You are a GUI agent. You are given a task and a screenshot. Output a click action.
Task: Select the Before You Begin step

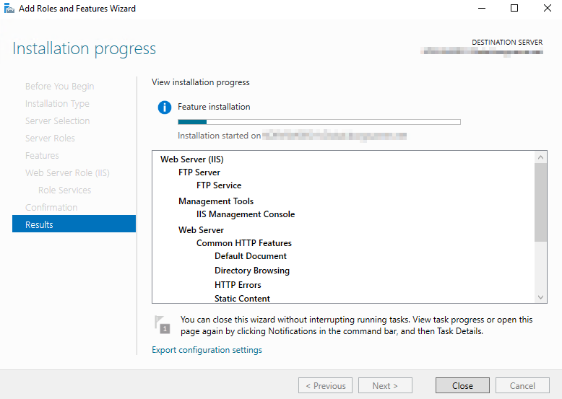[59, 87]
